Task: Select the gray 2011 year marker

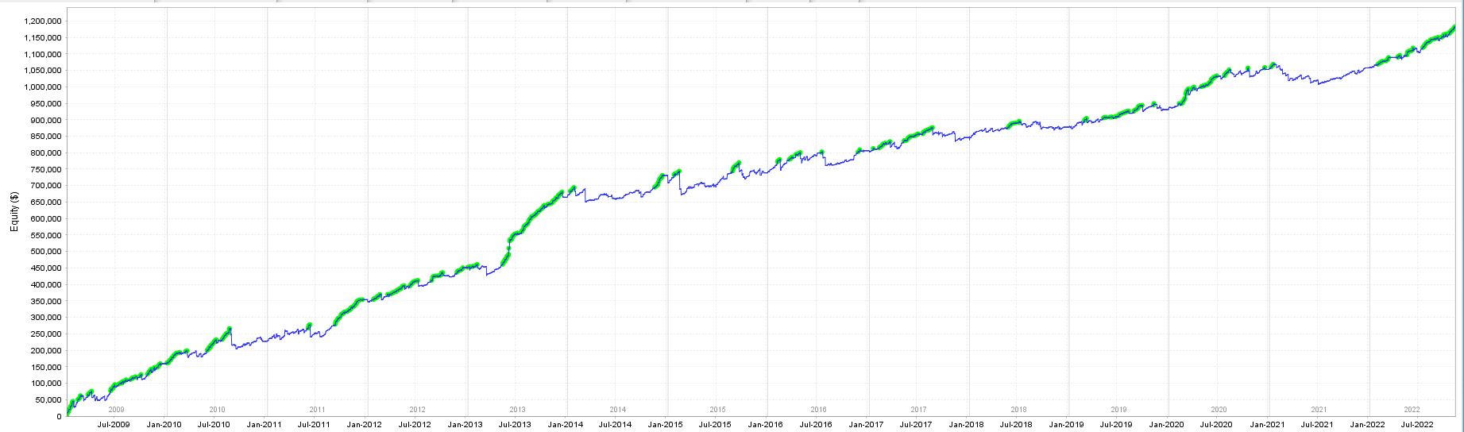Action: [x=317, y=410]
